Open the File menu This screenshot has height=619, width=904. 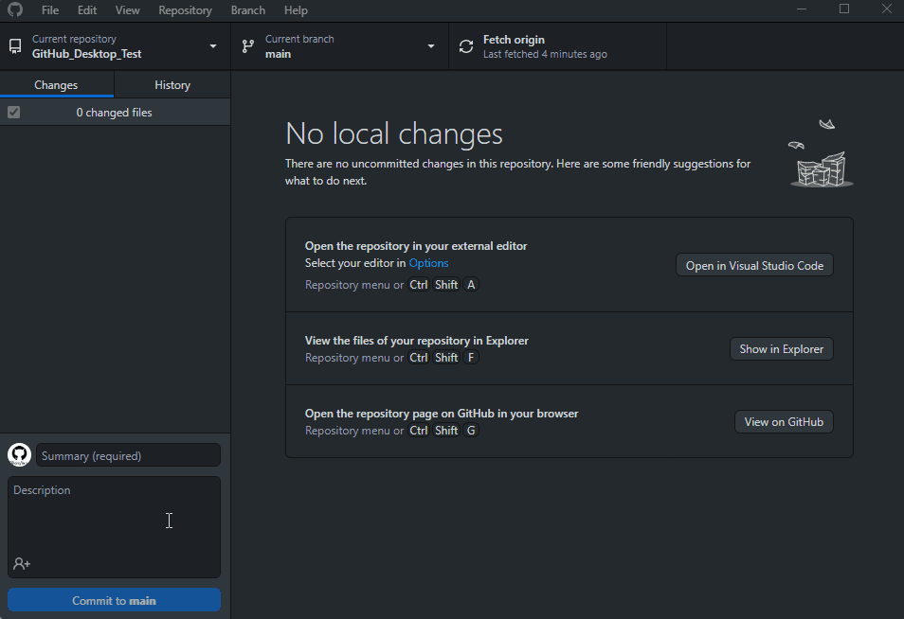(x=50, y=10)
